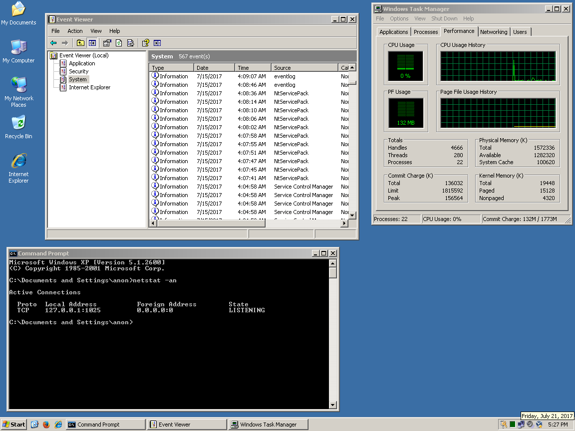Open Firefox from the Quick Launch bar
This screenshot has width=575, height=431.
coord(46,425)
